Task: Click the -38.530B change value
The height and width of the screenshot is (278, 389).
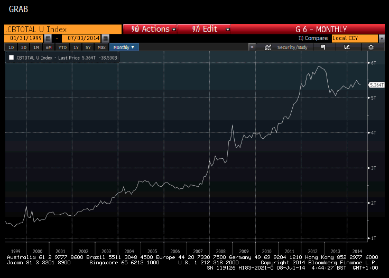Action: pos(108,57)
